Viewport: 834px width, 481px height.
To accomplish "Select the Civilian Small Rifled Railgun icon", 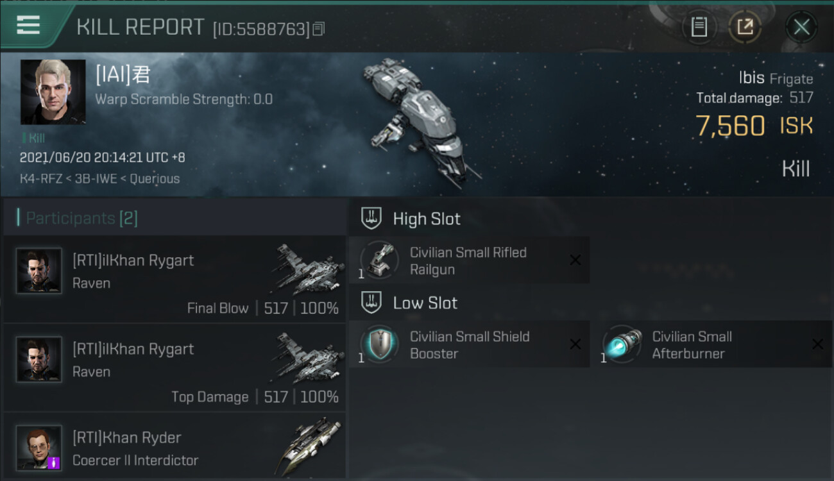I will click(379, 260).
